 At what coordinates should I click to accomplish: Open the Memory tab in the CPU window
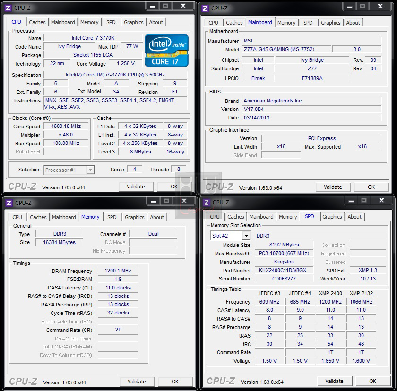[89, 22]
